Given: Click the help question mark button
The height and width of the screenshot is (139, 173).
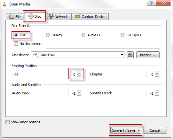Looking at the screenshot, I should (152, 3).
